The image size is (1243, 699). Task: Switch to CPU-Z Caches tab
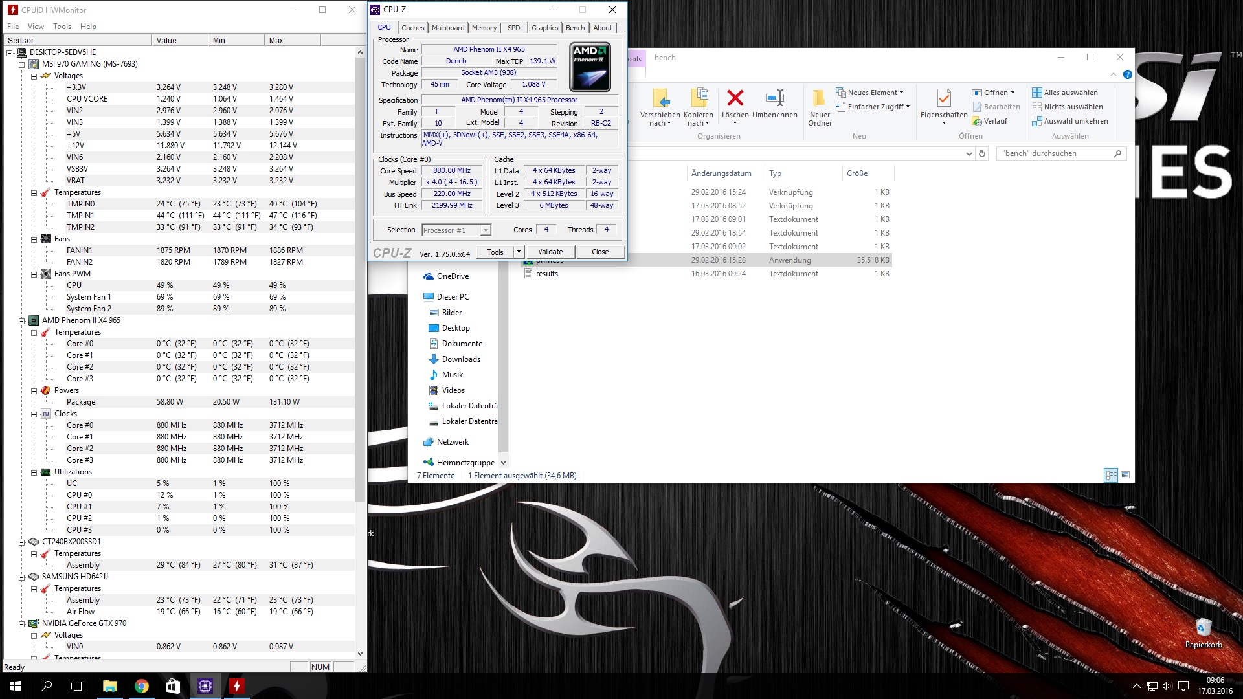[x=412, y=28]
